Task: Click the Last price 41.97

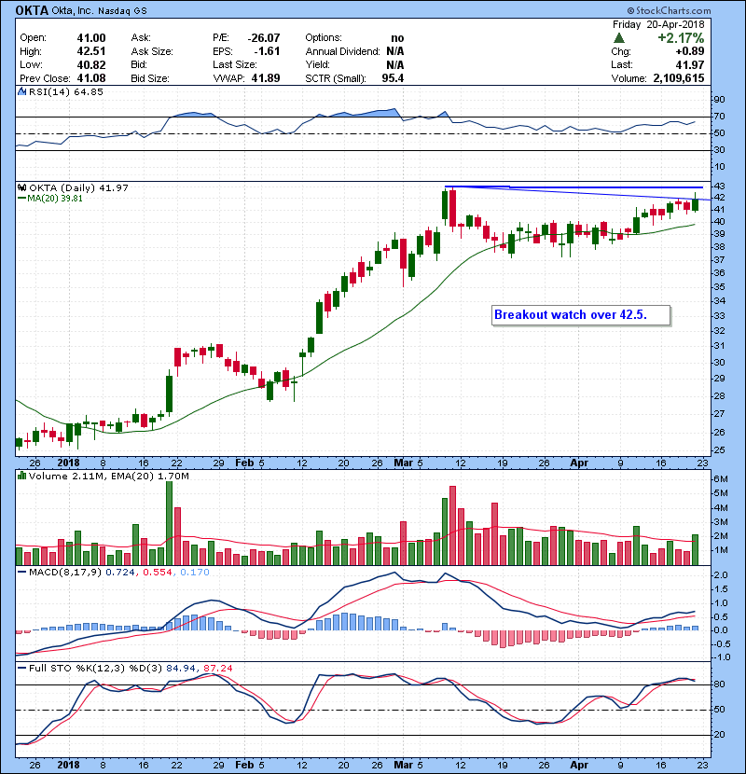Action: point(690,64)
